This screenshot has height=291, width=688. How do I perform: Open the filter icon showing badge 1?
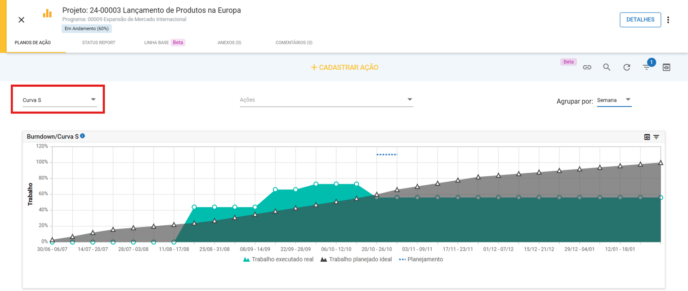647,67
